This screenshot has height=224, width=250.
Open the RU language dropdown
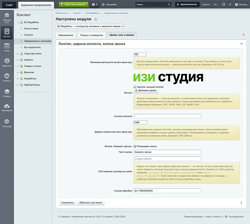tap(216, 4)
